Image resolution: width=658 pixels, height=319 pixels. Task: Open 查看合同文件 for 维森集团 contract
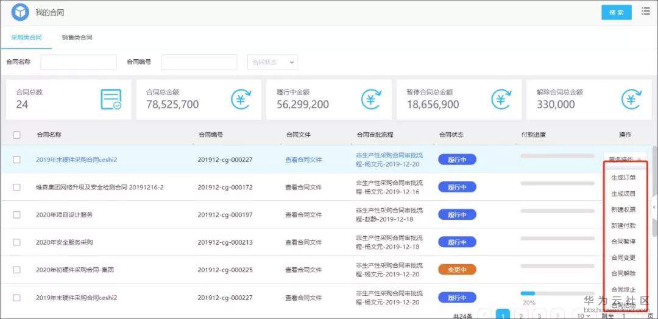pyautogui.click(x=303, y=188)
